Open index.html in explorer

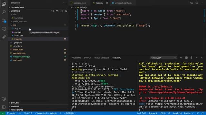(38, 50)
